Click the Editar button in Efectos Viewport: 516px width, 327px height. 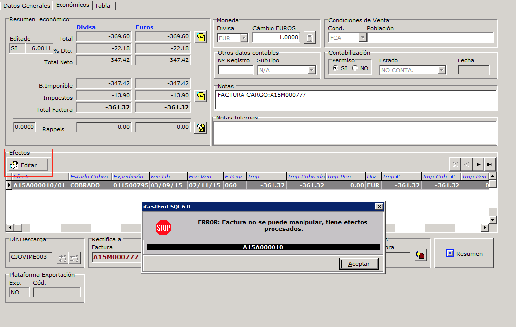point(29,165)
